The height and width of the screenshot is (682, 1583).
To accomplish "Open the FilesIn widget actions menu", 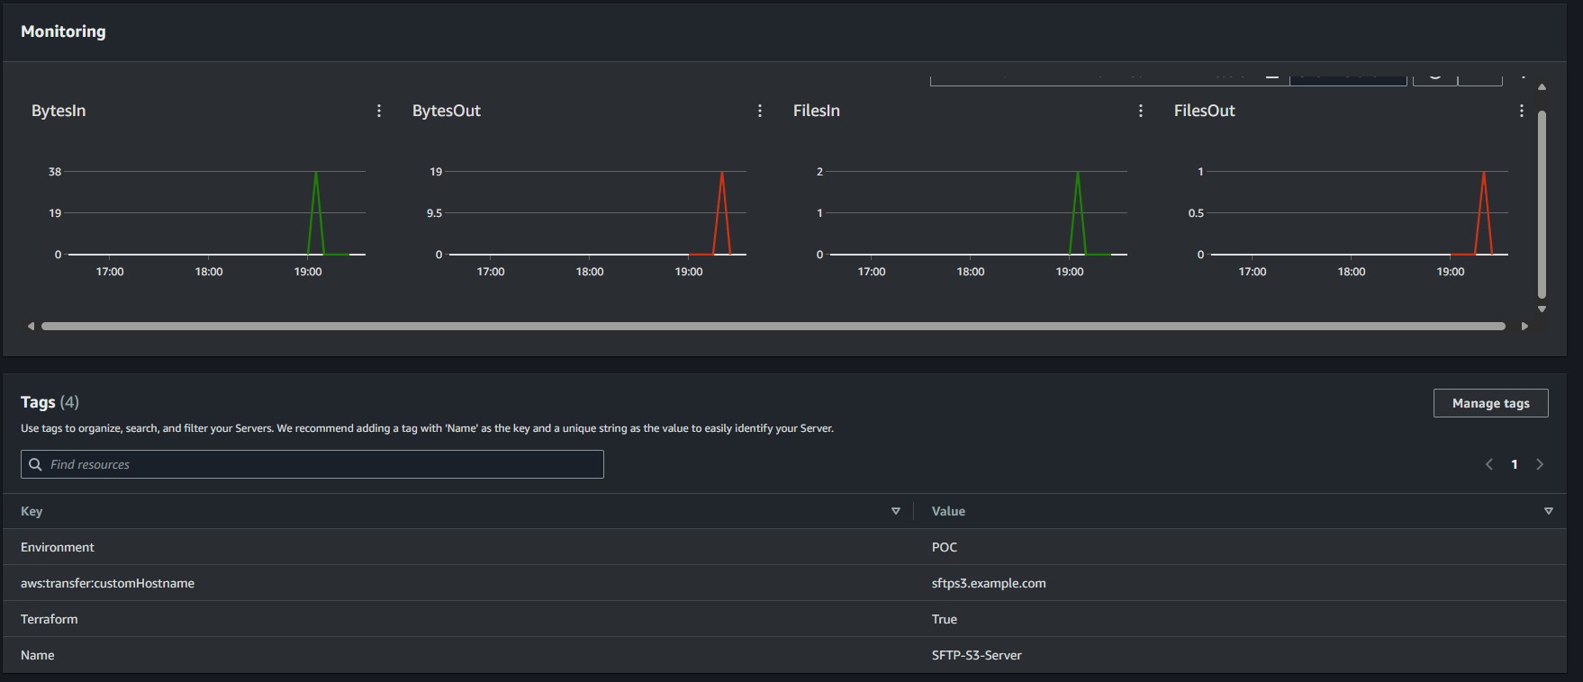I will pos(1141,111).
